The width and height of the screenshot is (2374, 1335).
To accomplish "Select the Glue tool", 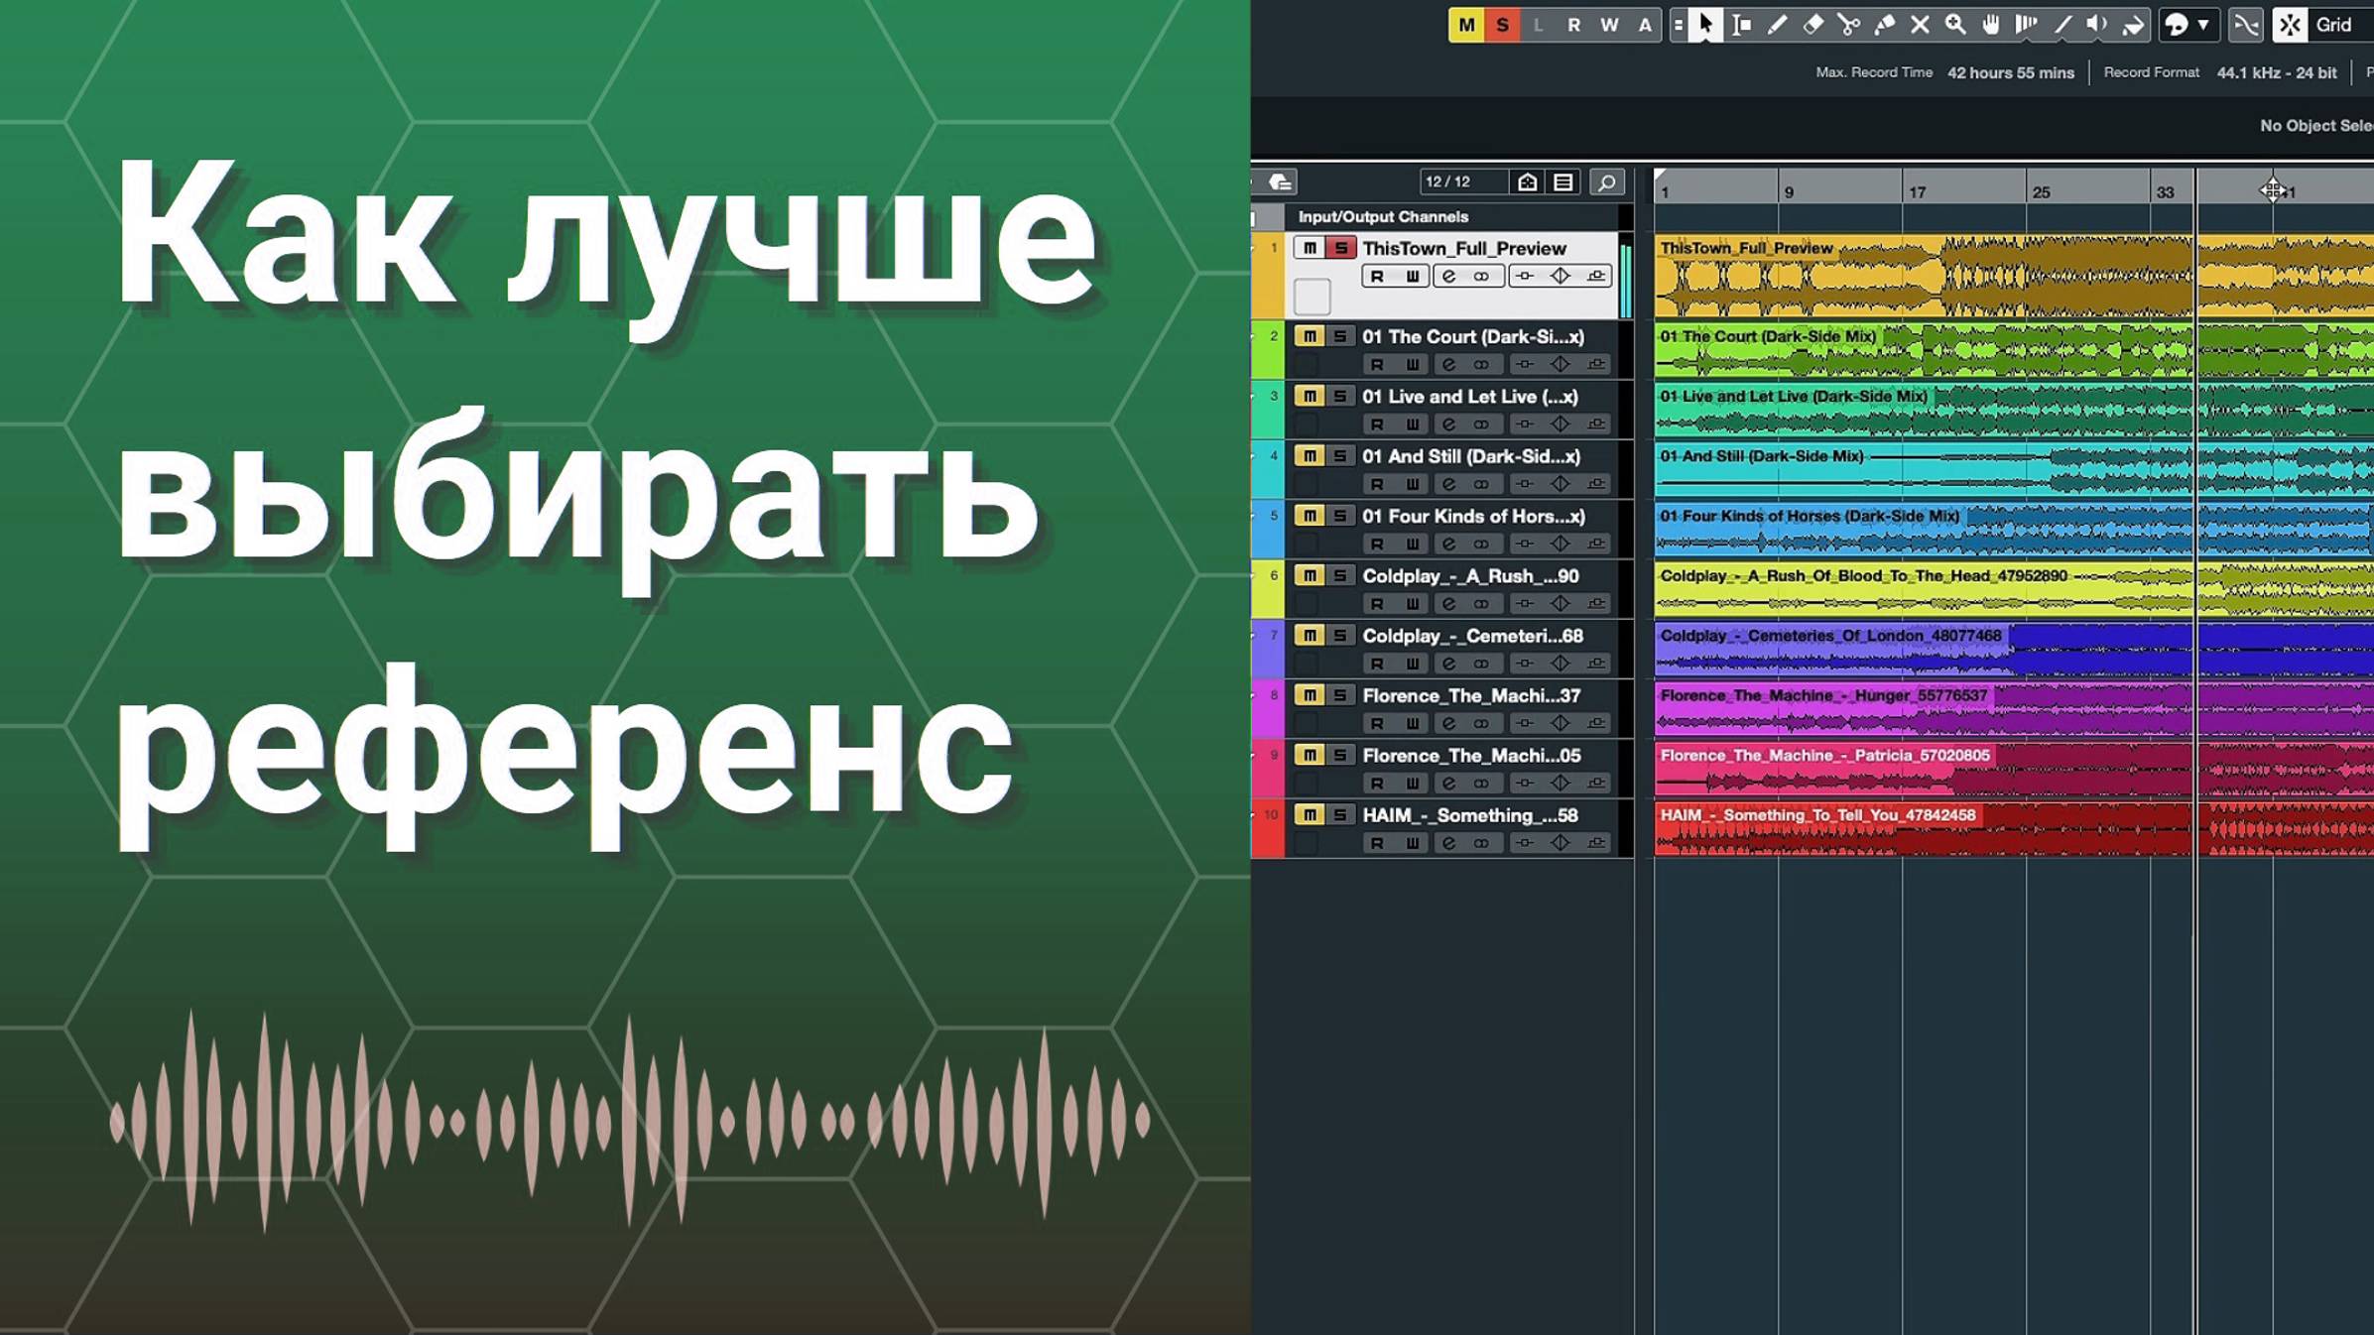I will pyautogui.click(x=1887, y=25).
